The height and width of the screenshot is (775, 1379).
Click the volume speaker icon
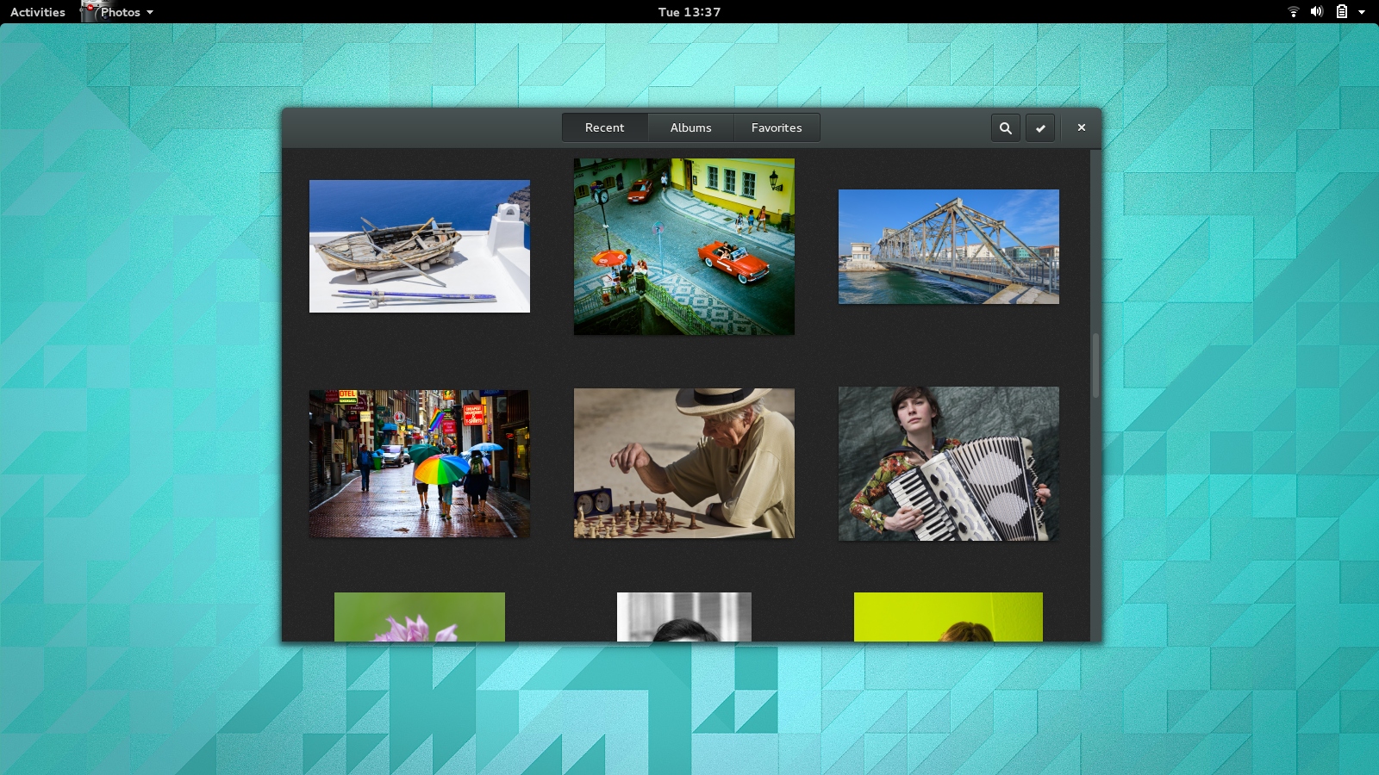[x=1317, y=11]
